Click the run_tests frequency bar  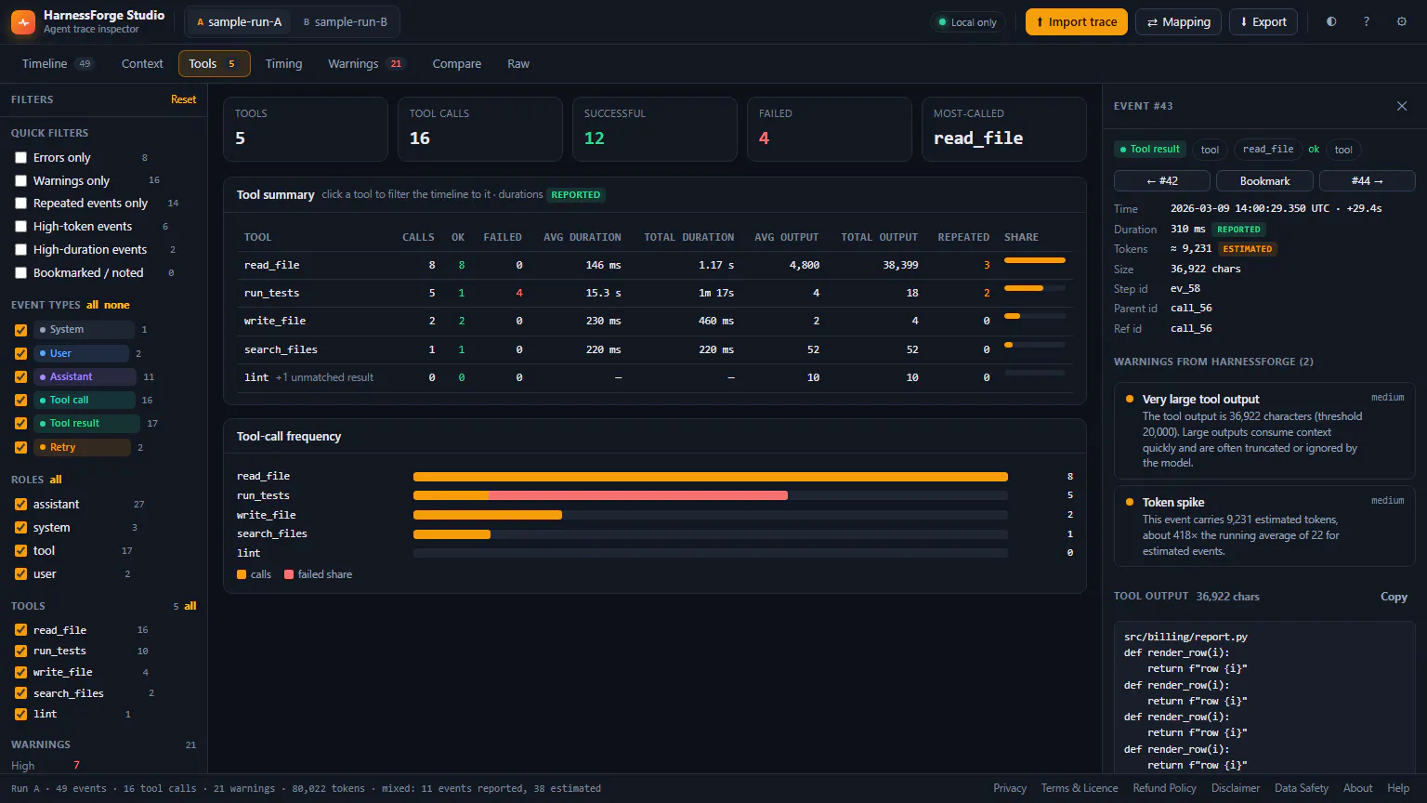tap(711, 495)
